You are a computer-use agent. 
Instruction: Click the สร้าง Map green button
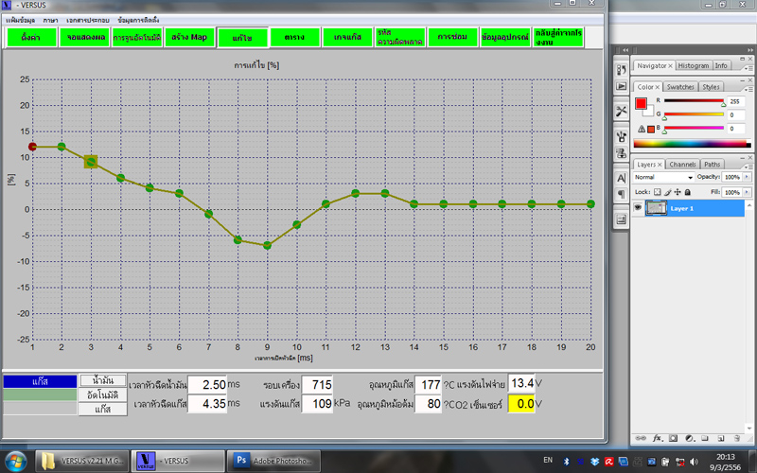click(x=189, y=37)
